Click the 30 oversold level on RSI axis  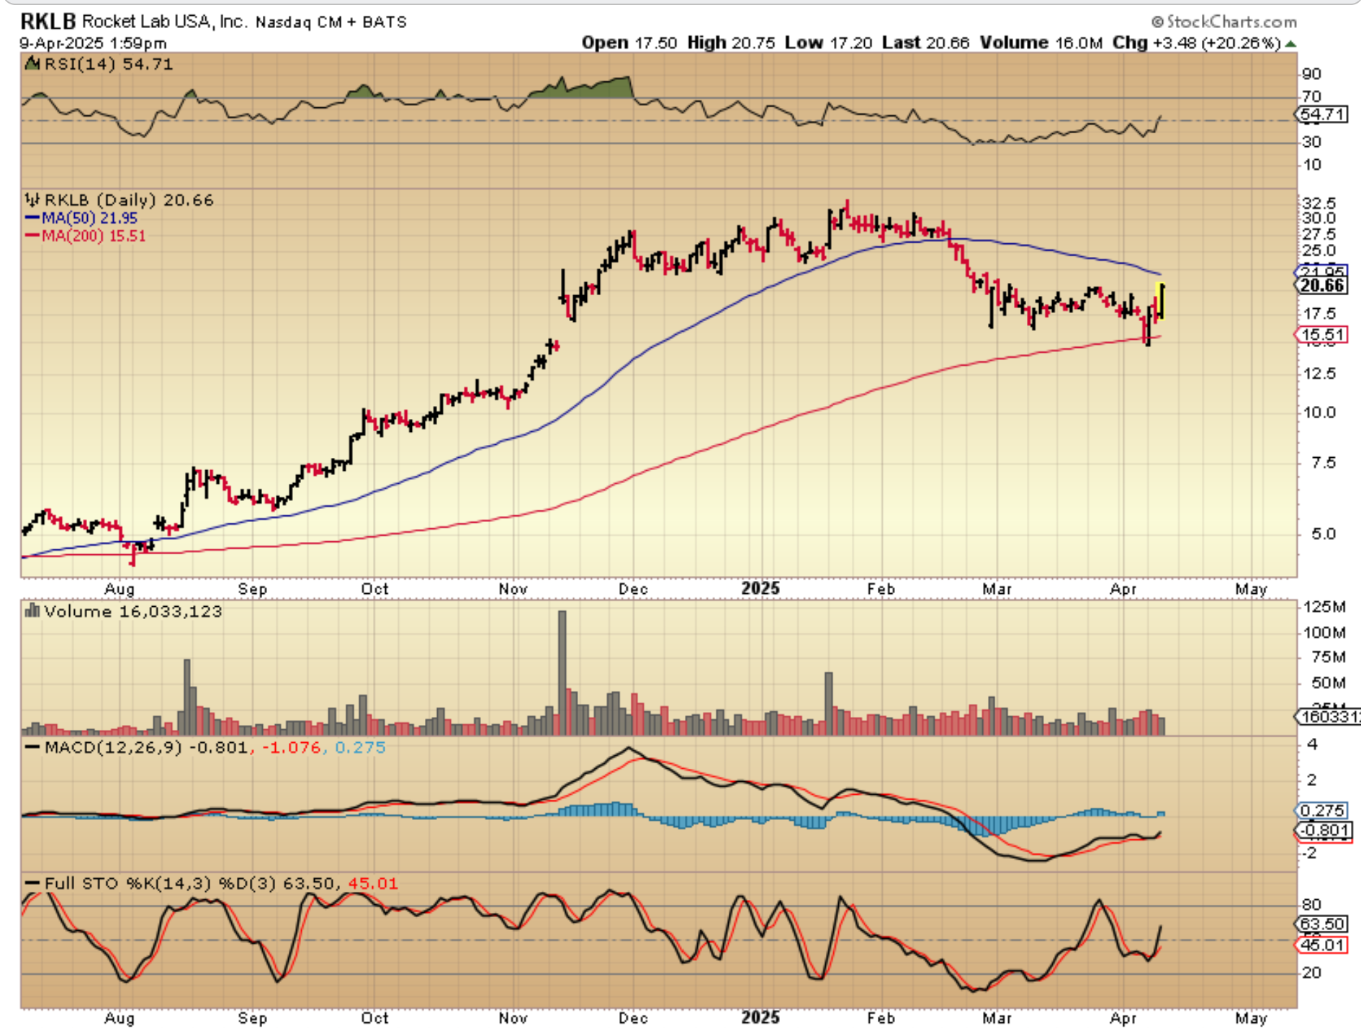[1312, 142]
